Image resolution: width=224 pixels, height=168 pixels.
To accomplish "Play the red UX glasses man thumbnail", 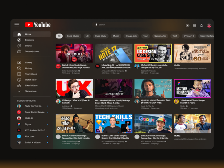I will tap(74, 89).
